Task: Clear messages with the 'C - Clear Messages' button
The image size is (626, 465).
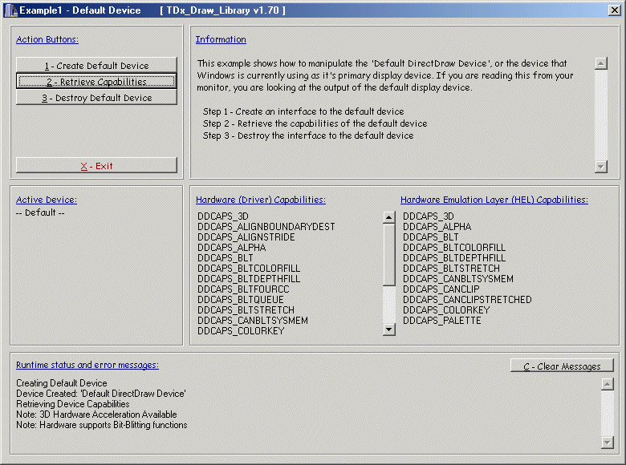Action: [x=562, y=366]
